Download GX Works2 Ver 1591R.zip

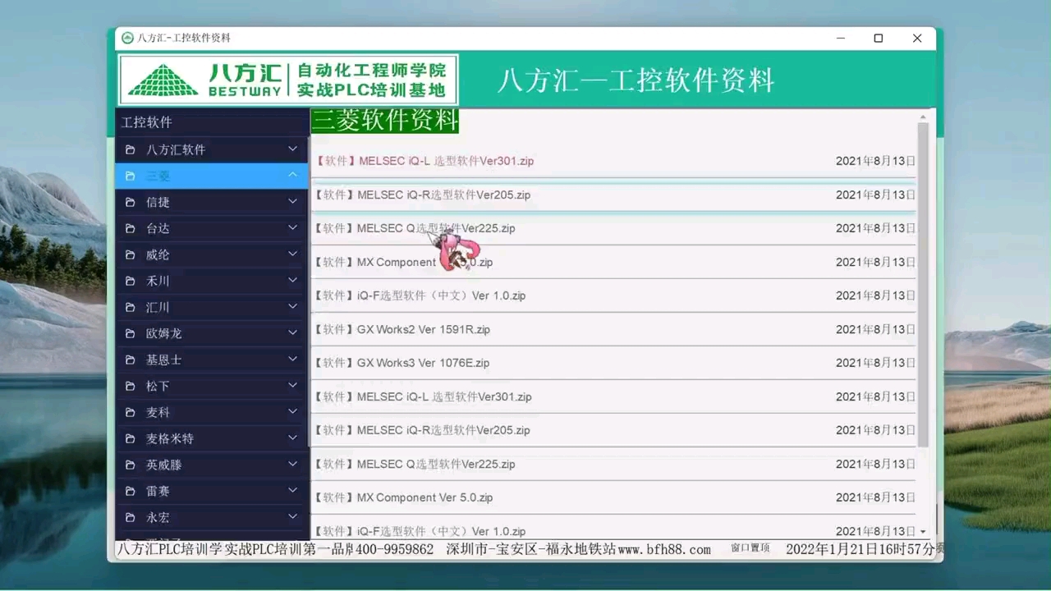[x=402, y=329]
